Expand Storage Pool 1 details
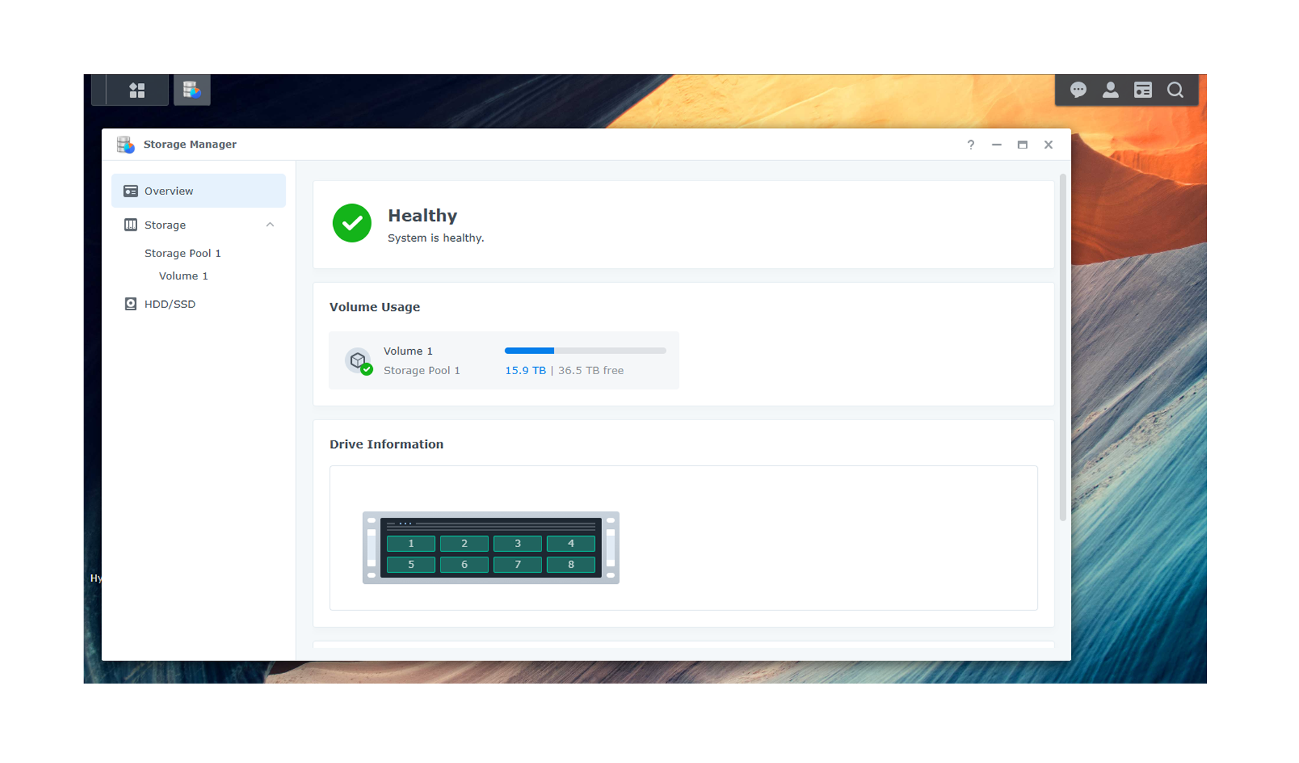This screenshot has height=763, width=1299. tap(182, 253)
